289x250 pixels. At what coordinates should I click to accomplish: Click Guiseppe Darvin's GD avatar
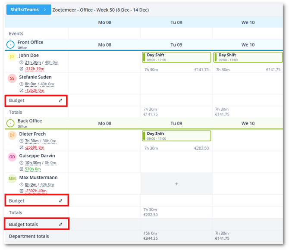click(12, 157)
